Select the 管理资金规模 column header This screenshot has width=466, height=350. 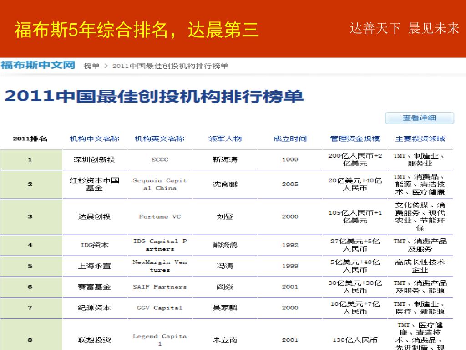[355, 139]
